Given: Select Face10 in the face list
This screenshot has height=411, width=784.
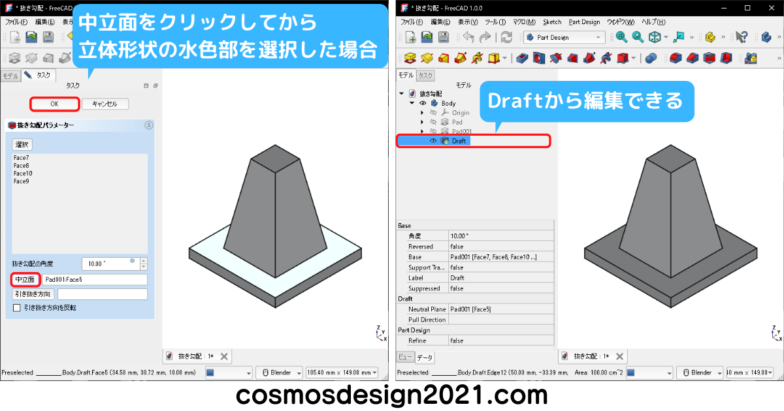Looking at the screenshot, I should coord(23,174).
